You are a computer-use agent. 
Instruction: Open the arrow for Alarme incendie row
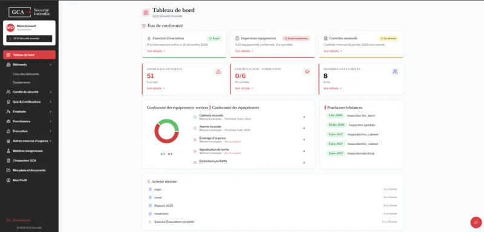pos(304,128)
